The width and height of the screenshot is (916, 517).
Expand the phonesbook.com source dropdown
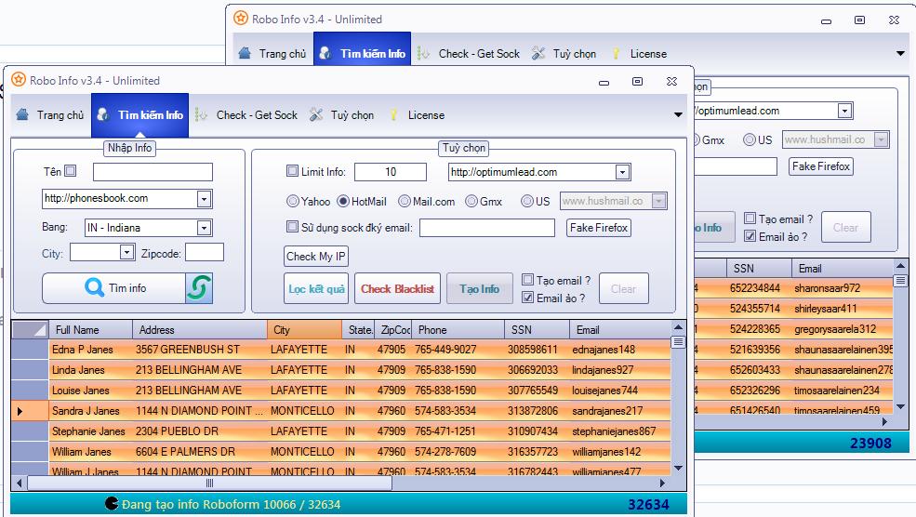click(204, 199)
